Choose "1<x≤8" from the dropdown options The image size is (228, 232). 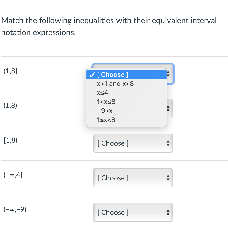106,102
